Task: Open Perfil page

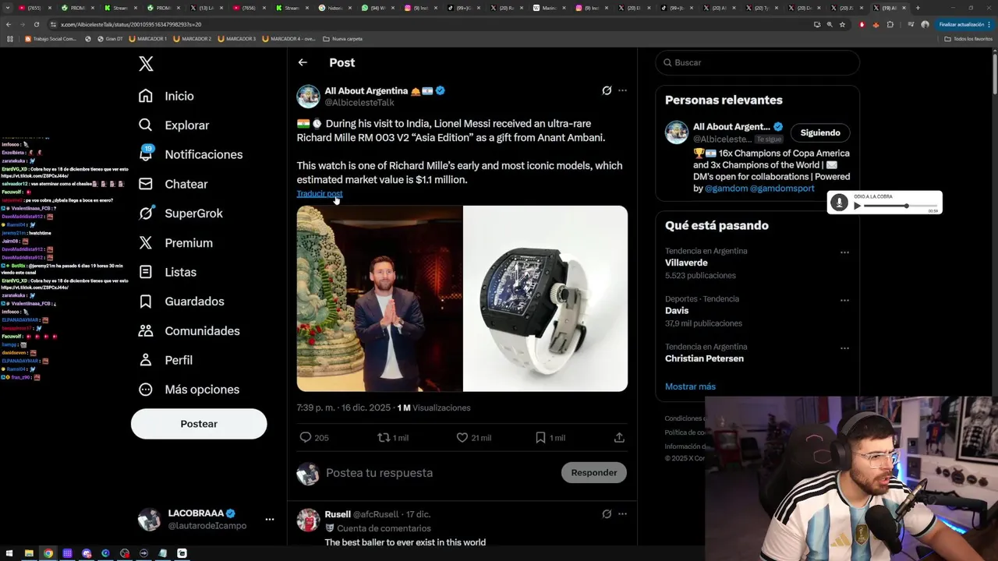Action: [x=165, y=360]
